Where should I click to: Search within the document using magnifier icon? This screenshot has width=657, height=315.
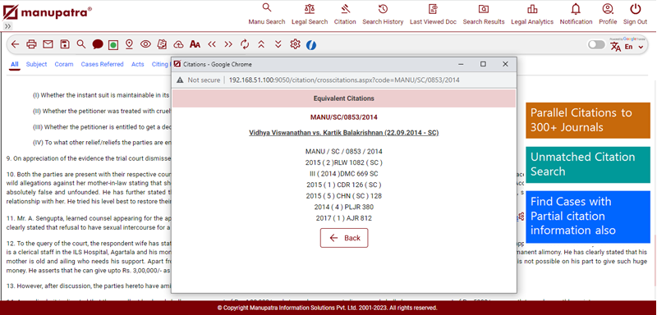(x=80, y=44)
